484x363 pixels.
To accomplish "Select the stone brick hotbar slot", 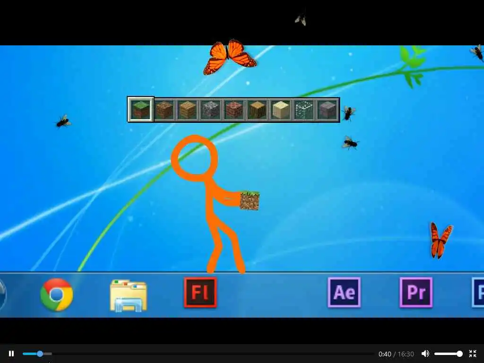I will (x=327, y=110).
